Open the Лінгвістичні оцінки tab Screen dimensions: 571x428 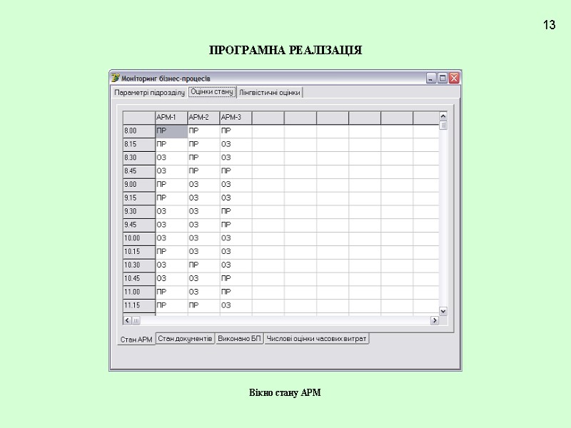pos(270,93)
